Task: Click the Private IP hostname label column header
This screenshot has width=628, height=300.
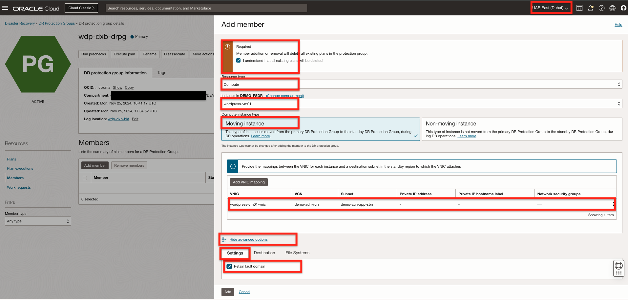Action: tap(481, 194)
